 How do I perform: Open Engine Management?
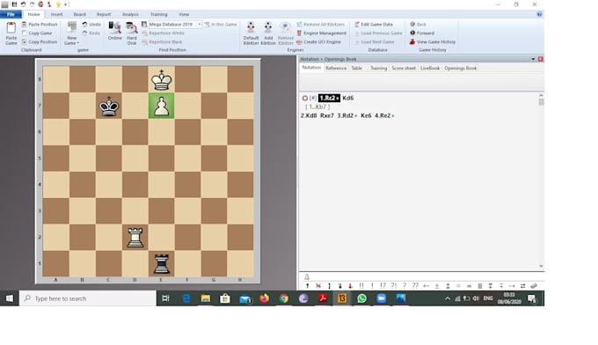322,33
